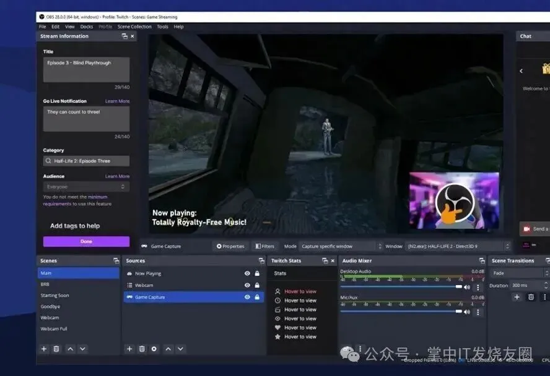Open Mic/Aux three-dot options menu
The height and width of the screenshot is (376, 550).
(478, 312)
